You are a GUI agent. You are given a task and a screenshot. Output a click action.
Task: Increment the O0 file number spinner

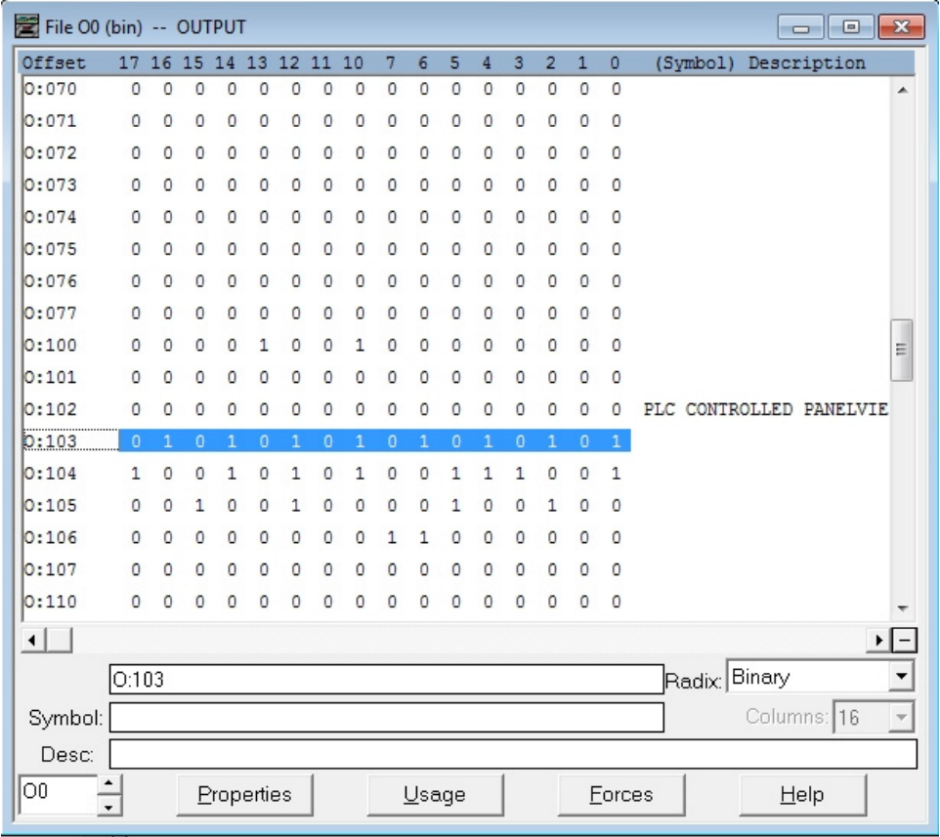(108, 783)
